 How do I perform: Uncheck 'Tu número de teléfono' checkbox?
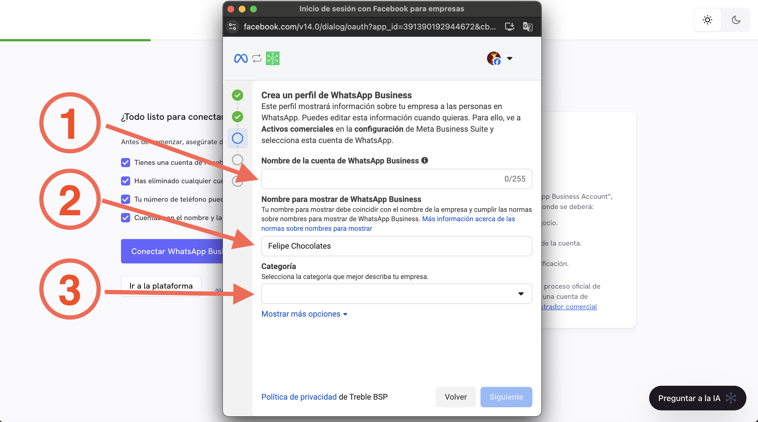(x=126, y=199)
